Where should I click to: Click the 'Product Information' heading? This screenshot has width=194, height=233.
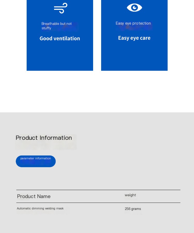44,138
